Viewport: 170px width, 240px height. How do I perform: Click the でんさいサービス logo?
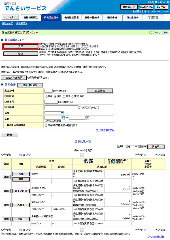[x=25, y=8]
